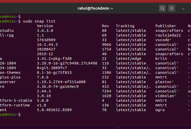The width and height of the screenshot is (191, 129).
Task: Click the brlin publisher entry
Action: [x=161, y=59]
